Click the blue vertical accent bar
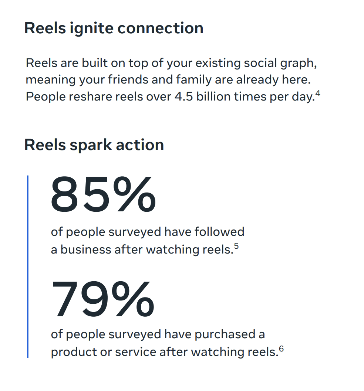 28,266
